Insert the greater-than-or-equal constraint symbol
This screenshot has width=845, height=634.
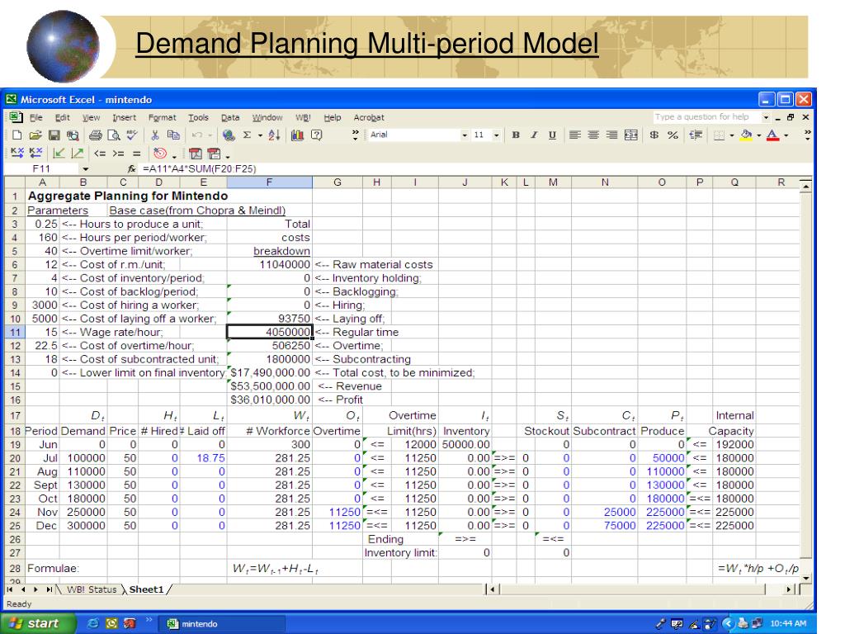(x=118, y=154)
